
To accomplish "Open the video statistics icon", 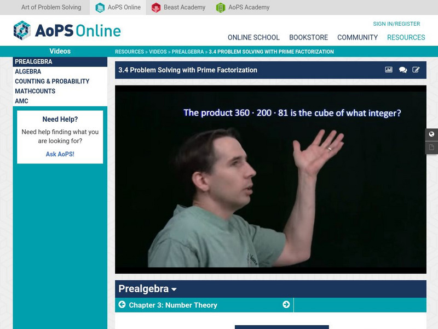I will [x=390, y=70].
